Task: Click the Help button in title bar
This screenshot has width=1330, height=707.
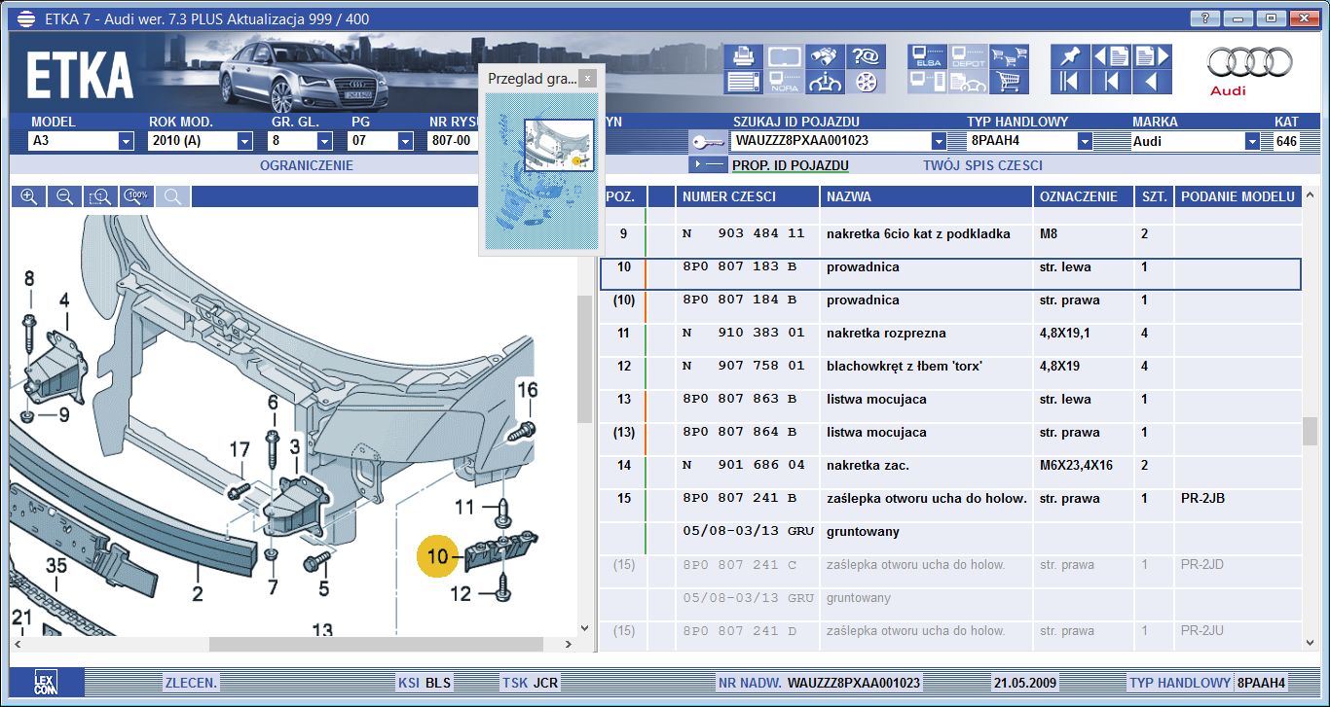Action: point(1205,18)
